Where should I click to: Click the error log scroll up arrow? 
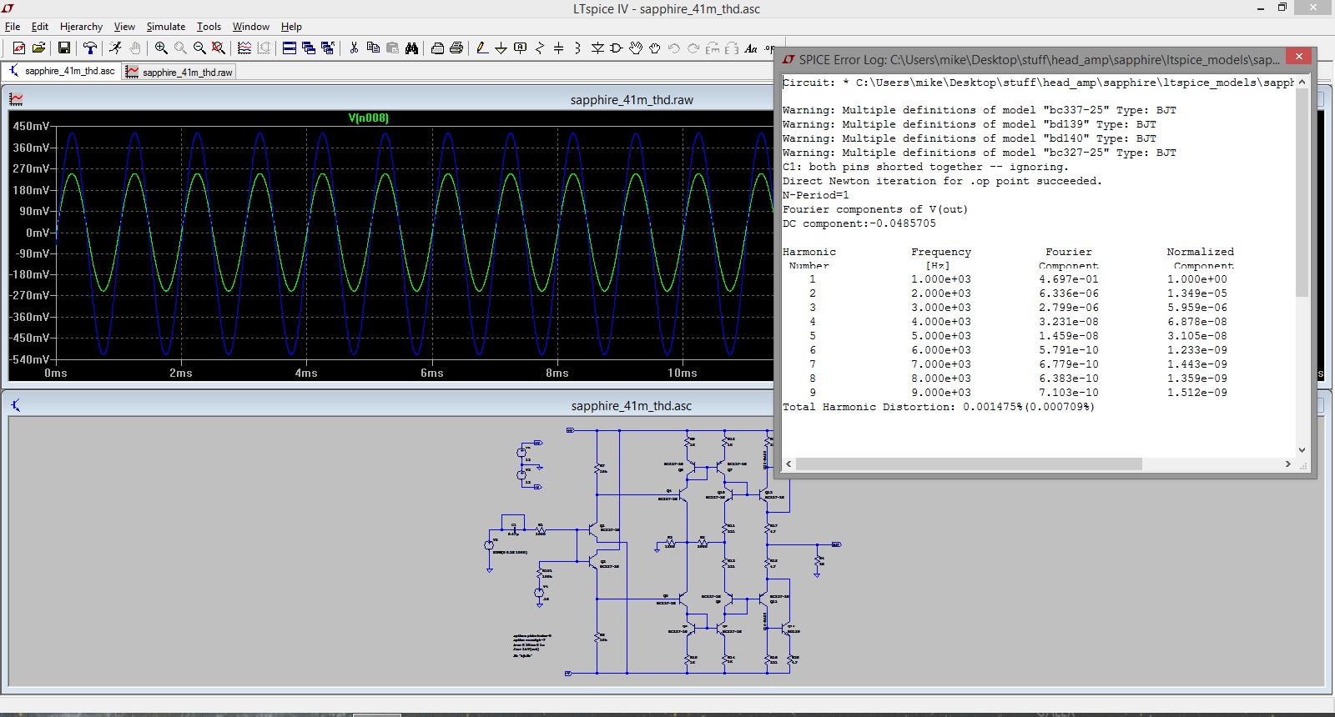[1302, 82]
